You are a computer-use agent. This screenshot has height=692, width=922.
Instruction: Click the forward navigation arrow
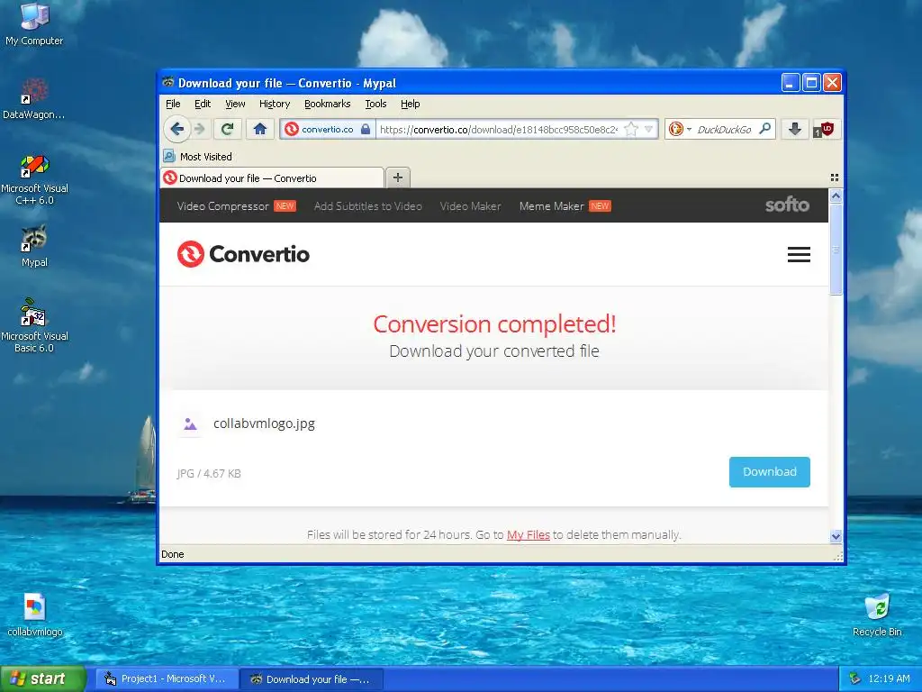coord(200,129)
